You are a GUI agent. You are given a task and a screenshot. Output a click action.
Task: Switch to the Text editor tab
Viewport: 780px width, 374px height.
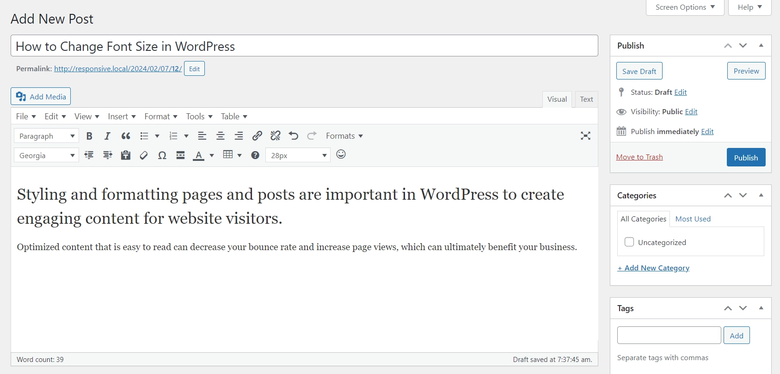pos(586,99)
